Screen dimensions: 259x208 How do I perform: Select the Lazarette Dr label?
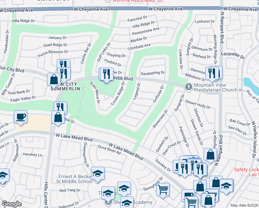click(233, 55)
